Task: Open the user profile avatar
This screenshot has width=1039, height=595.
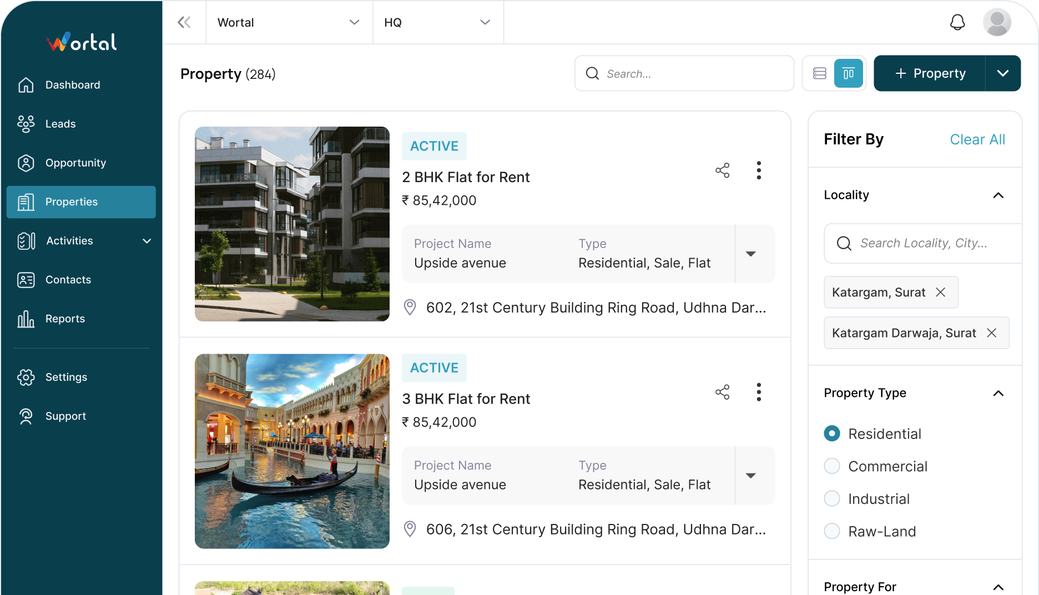Action: point(997,22)
